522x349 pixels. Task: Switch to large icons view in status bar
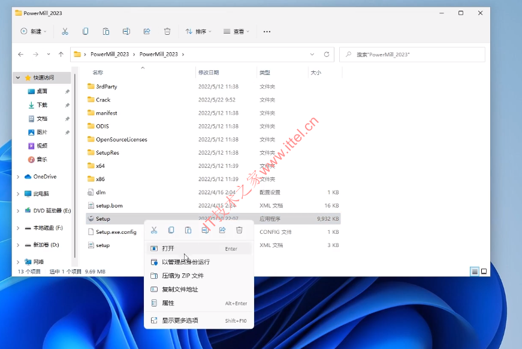tap(484, 272)
